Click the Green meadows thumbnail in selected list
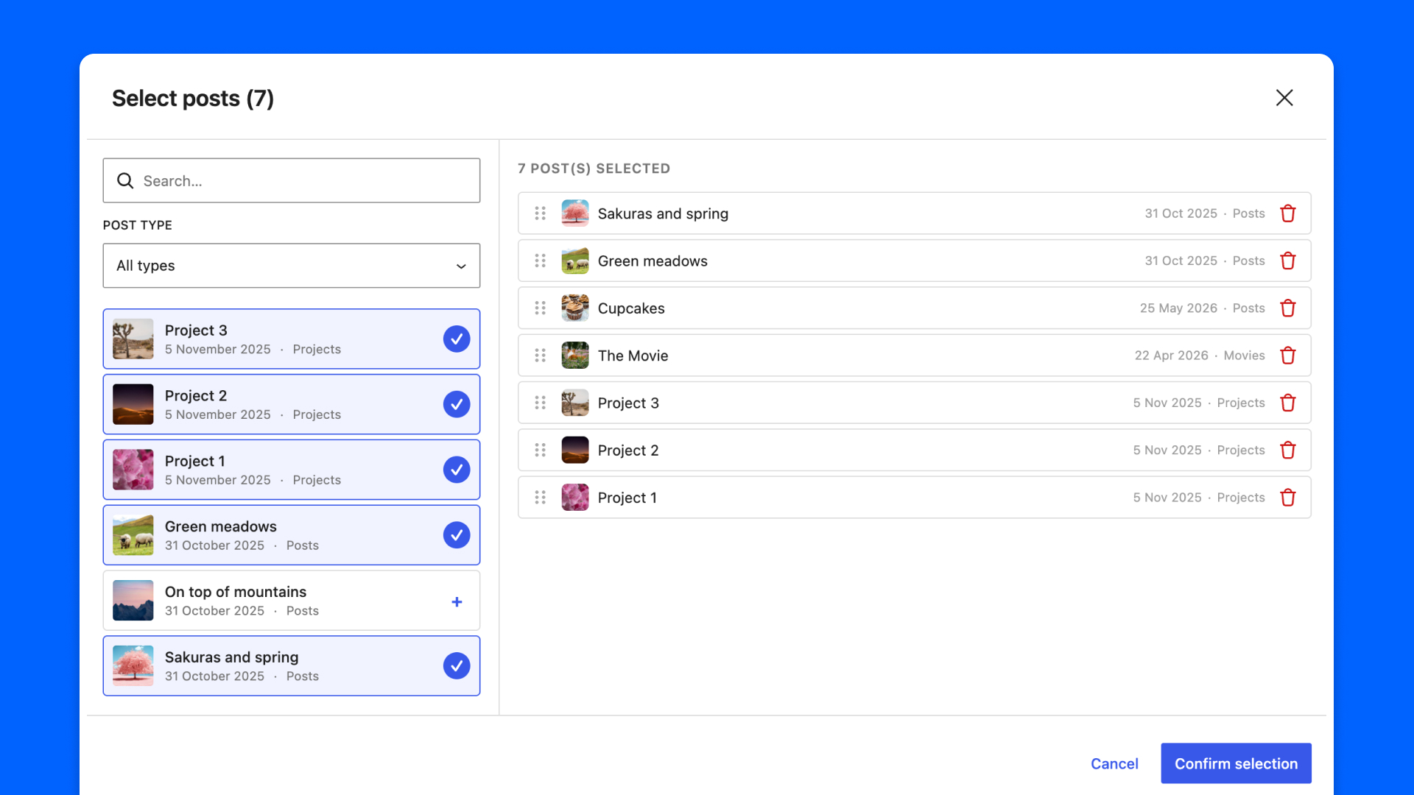This screenshot has height=795, width=1414. click(x=575, y=261)
